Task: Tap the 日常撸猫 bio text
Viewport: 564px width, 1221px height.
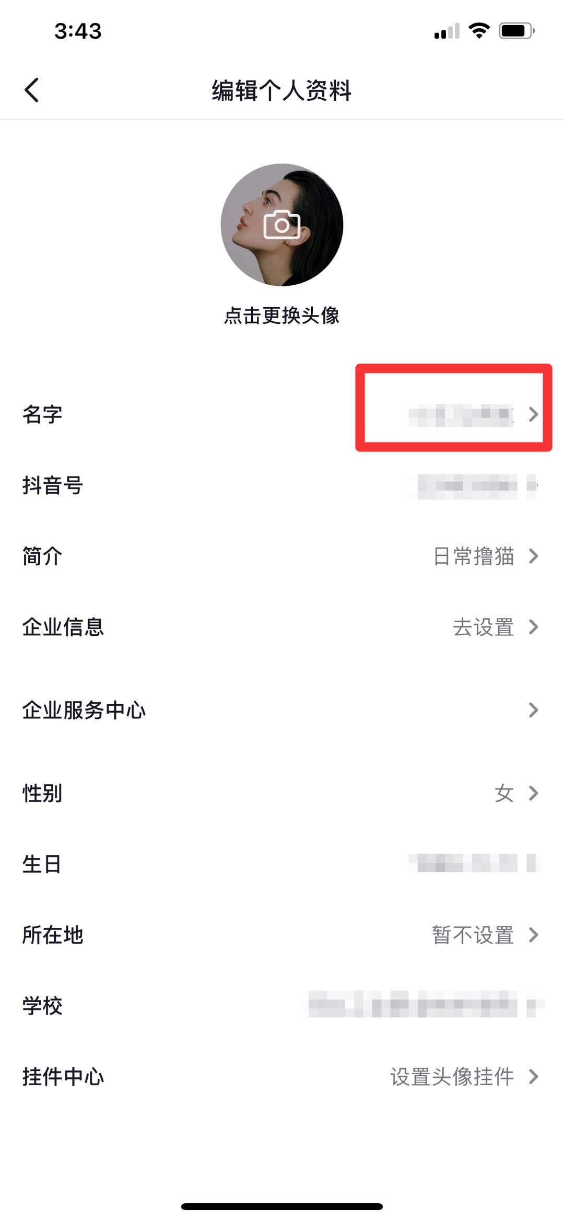Action: 474,556
